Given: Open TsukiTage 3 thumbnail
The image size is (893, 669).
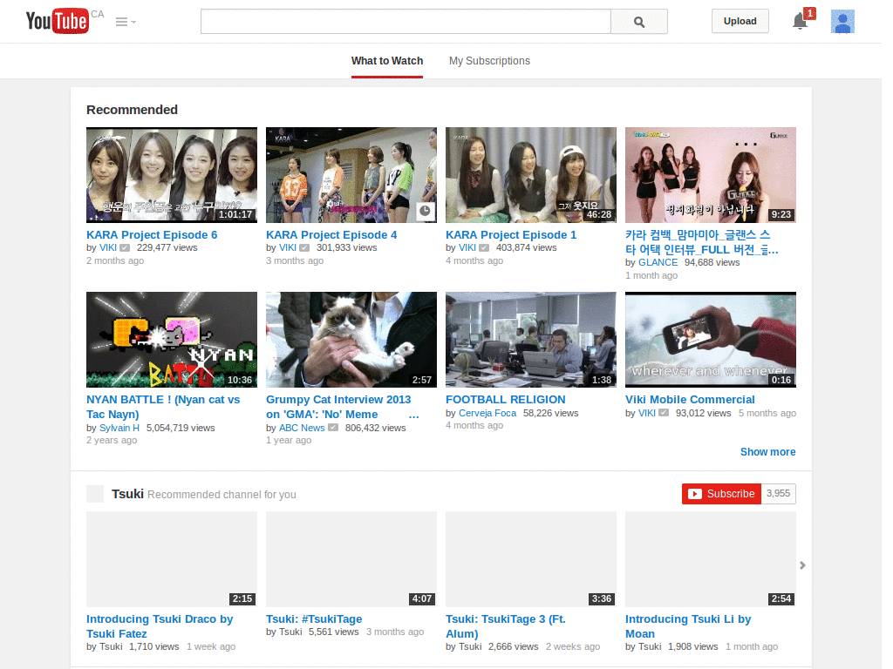Looking at the screenshot, I should point(531,559).
